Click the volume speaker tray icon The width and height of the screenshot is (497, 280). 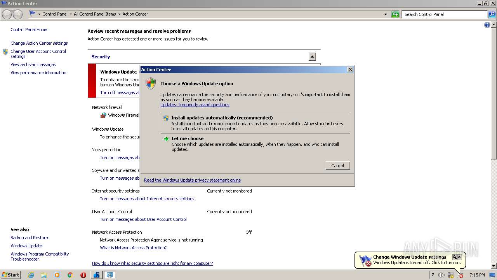click(x=441, y=275)
